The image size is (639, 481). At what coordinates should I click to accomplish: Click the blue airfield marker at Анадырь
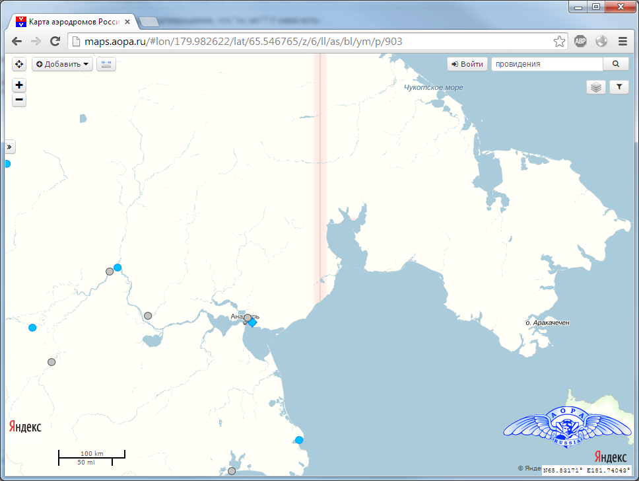tap(252, 322)
